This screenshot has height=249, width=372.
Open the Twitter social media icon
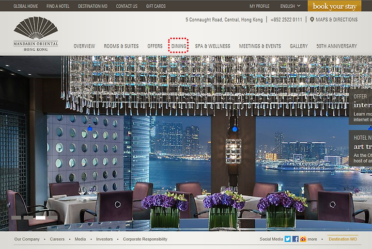click(288, 239)
